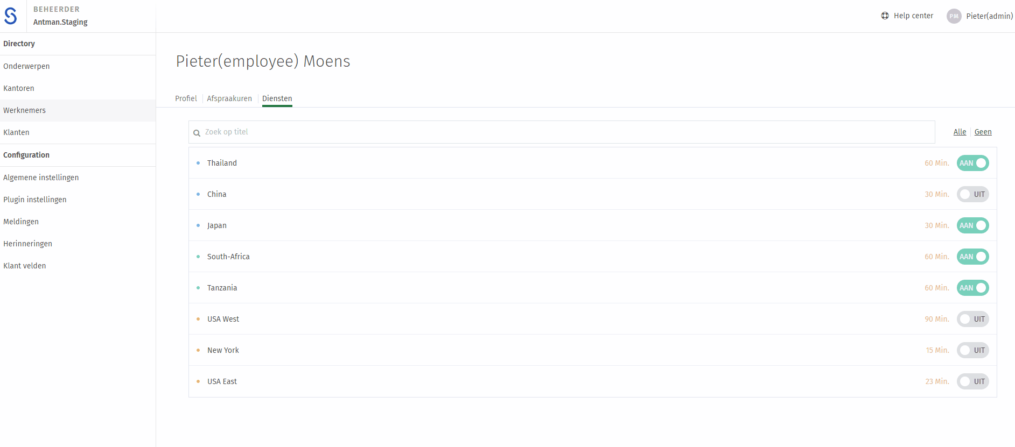Disable the Japan service toggle

tap(972, 225)
